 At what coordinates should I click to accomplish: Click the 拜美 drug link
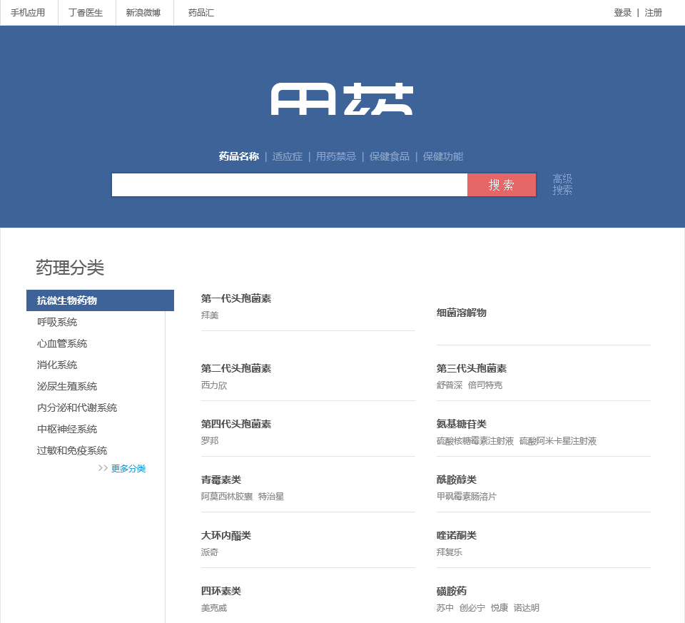210,315
